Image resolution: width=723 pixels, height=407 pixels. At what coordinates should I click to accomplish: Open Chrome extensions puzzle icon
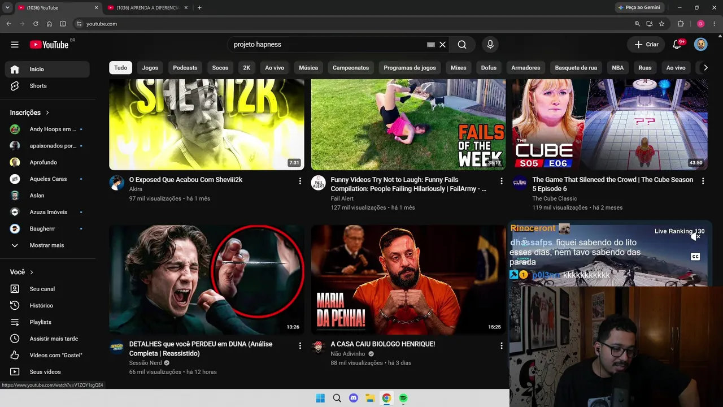point(681,24)
